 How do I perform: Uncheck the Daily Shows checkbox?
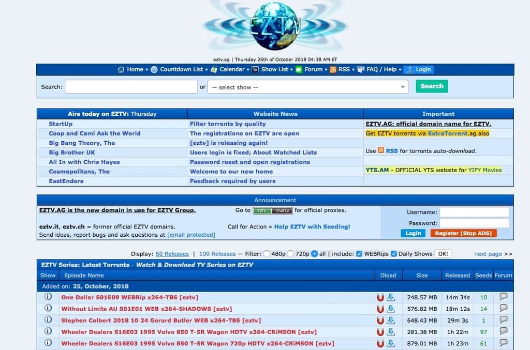tap(394, 254)
